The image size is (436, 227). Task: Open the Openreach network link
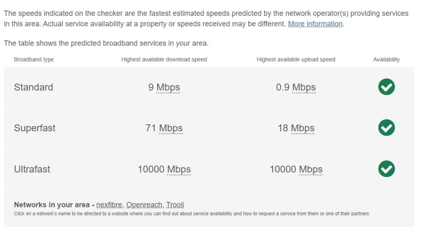point(144,205)
